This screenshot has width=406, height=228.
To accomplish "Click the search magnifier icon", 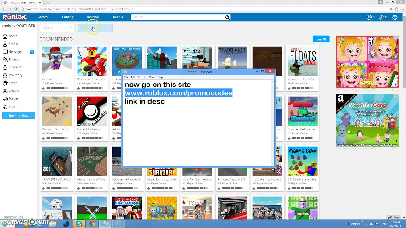I will coord(227,17).
